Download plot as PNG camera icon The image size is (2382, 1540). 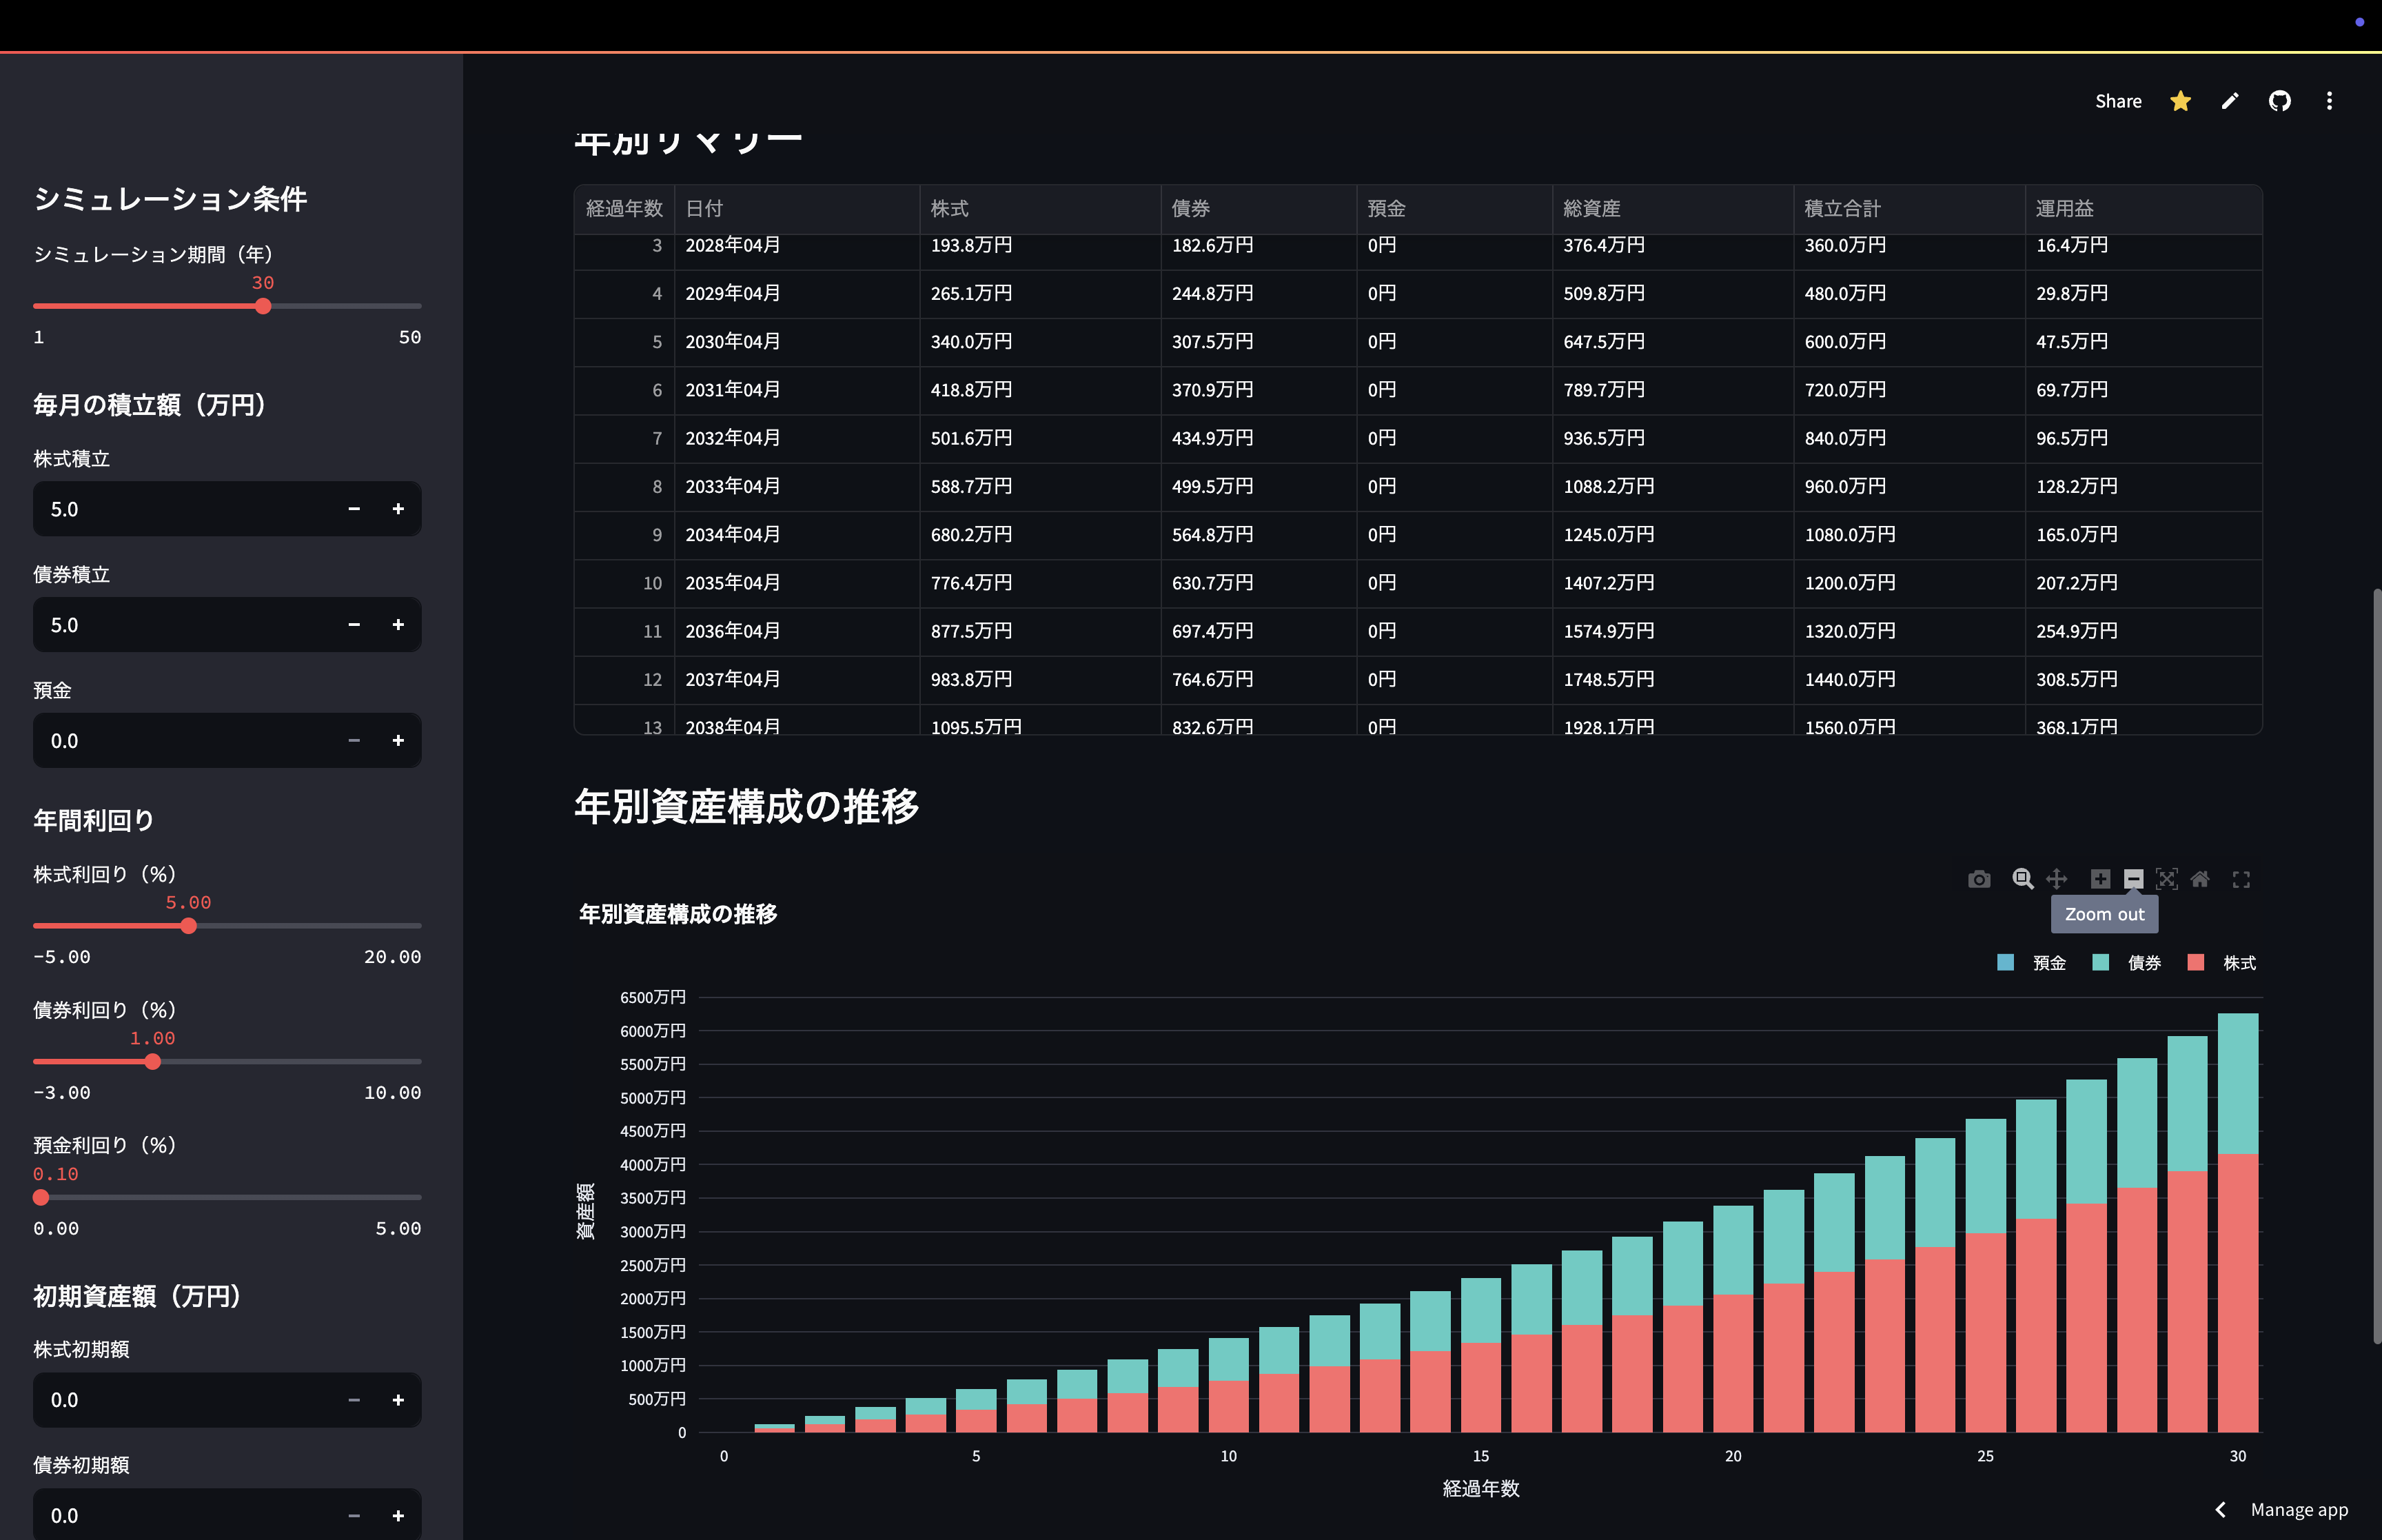(x=1978, y=879)
